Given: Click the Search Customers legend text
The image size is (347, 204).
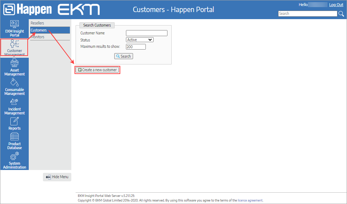Looking at the screenshot, I should click(97, 25).
